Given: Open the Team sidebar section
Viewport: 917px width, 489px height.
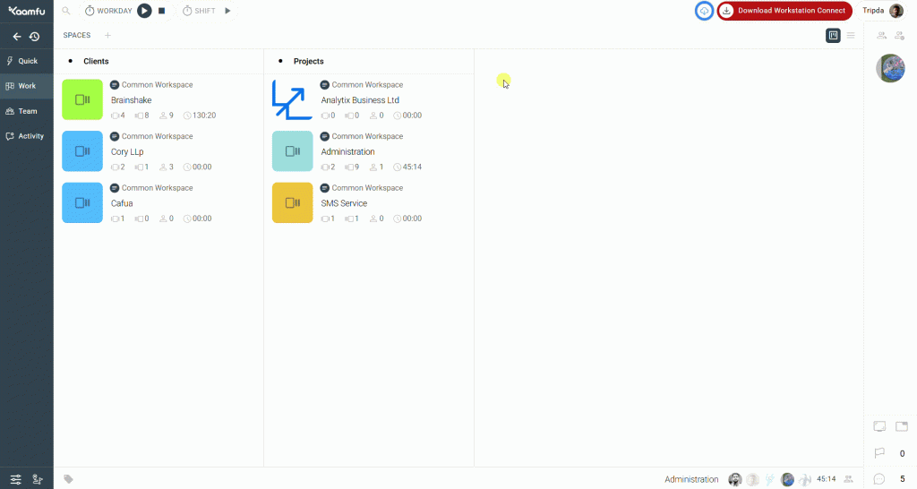Looking at the screenshot, I should pyautogui.click(x=27, y=111).
